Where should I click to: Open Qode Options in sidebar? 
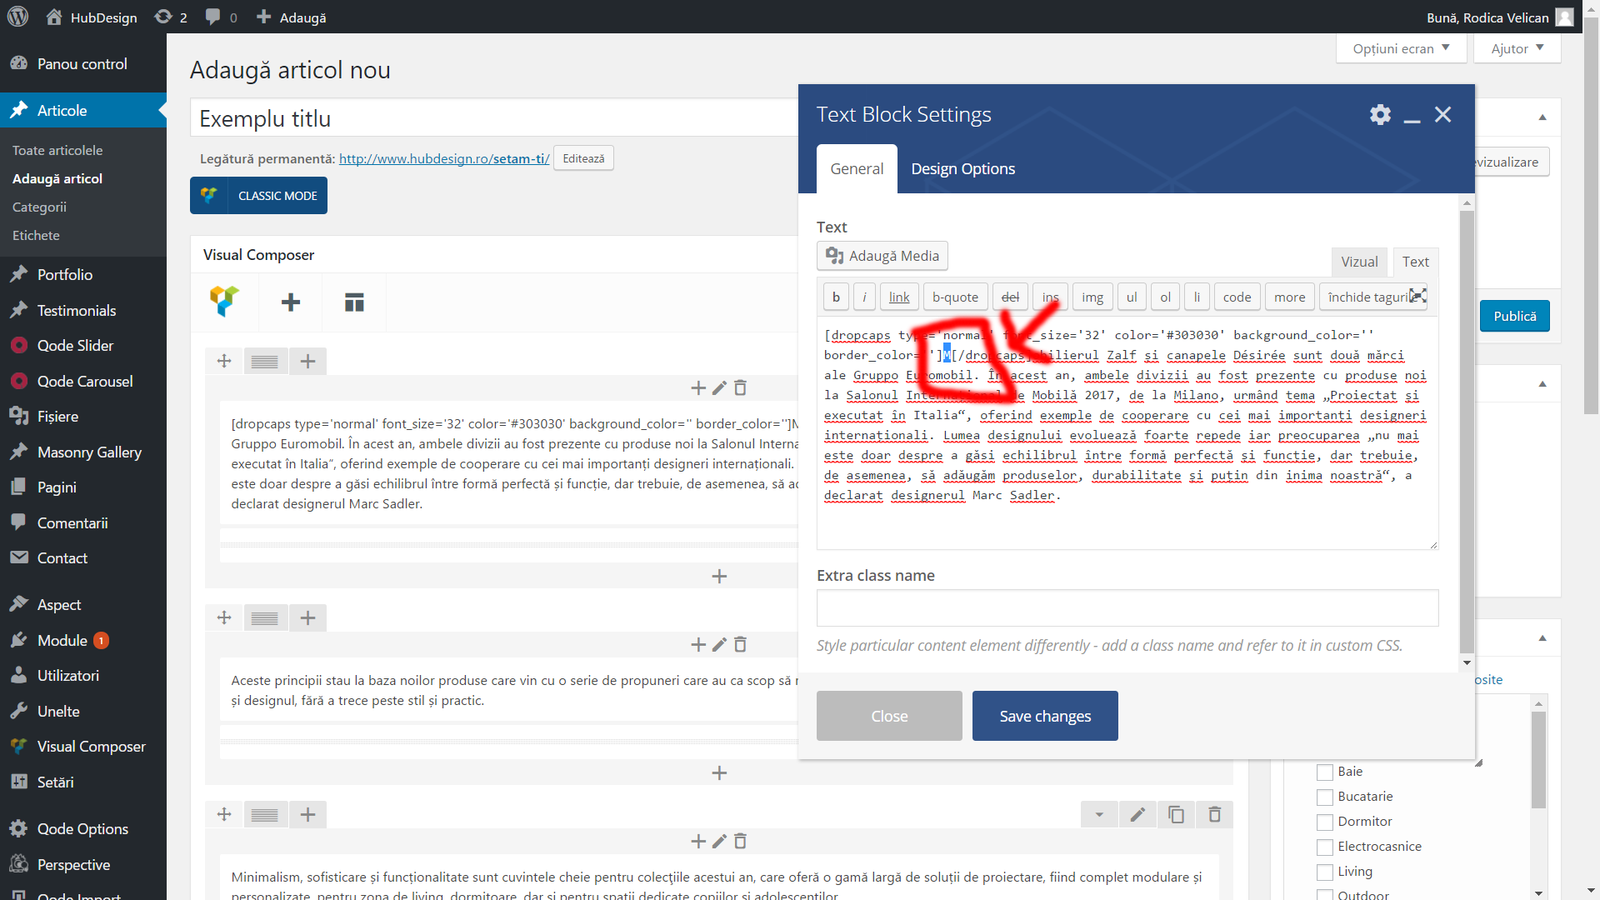[82, 828]
